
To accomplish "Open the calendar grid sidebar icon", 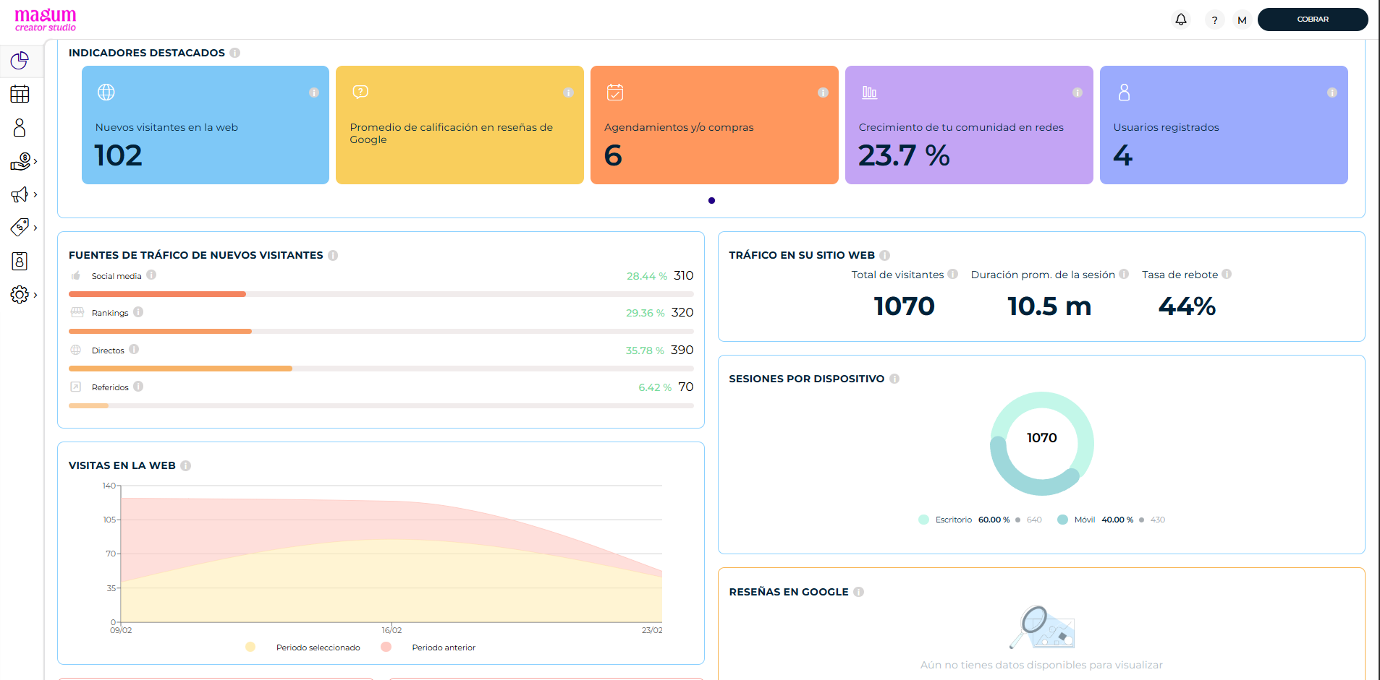I will click(x=20, y=94).
